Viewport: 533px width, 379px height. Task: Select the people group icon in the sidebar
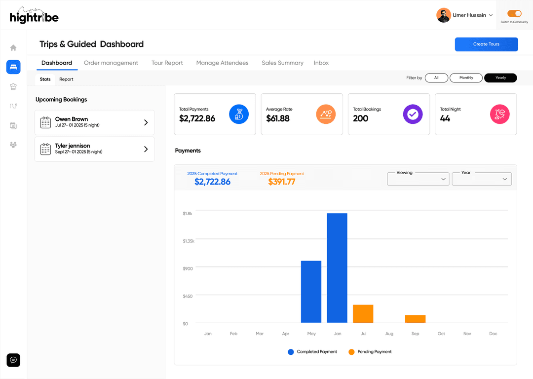click(x=13, y=145)
